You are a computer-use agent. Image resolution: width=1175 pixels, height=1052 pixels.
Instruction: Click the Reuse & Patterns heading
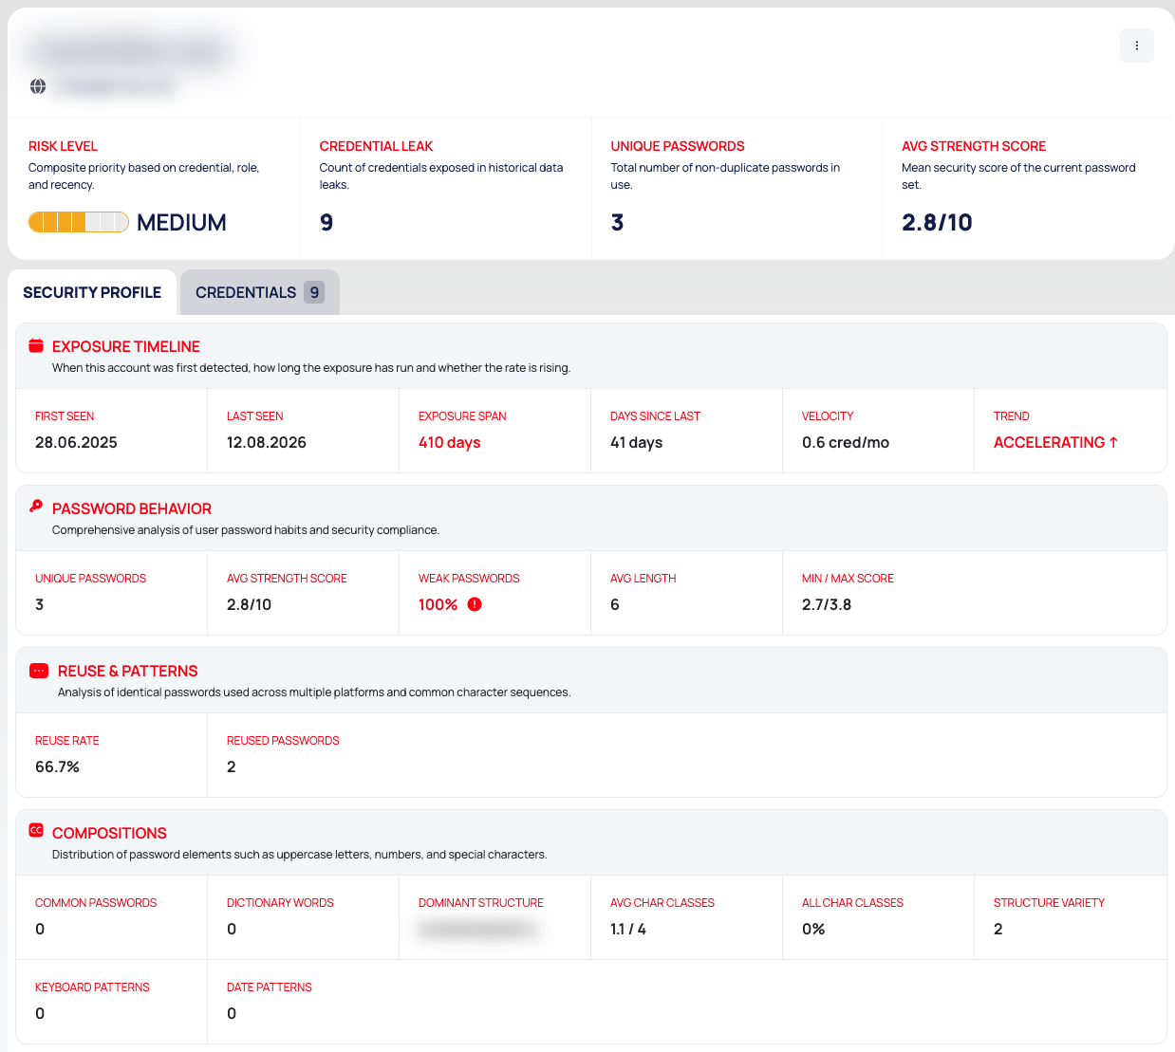pos(128,671)
